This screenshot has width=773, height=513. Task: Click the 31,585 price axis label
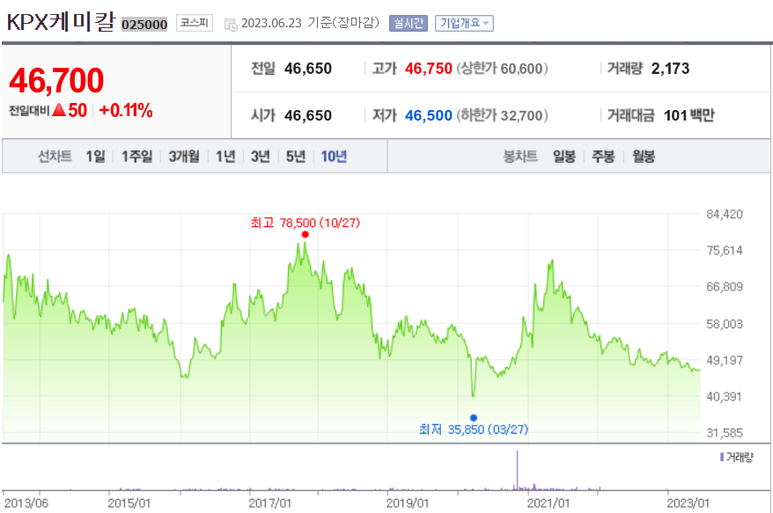(725, 433)
